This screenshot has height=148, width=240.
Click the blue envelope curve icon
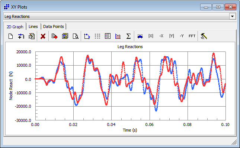140,36
